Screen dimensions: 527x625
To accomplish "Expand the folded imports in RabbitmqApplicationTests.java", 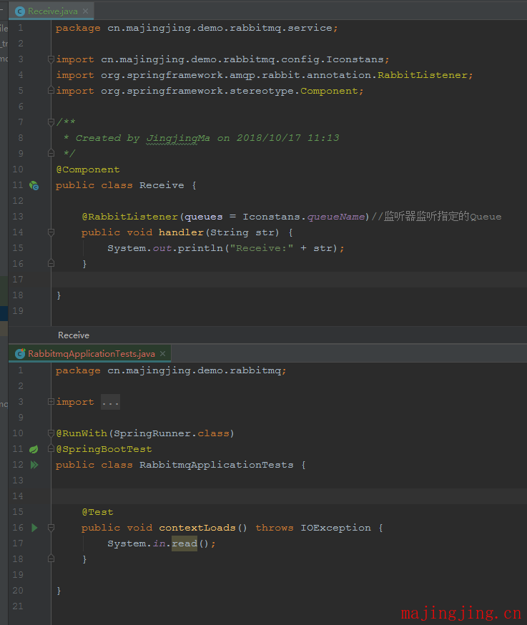I will click(x=51, y=402).
